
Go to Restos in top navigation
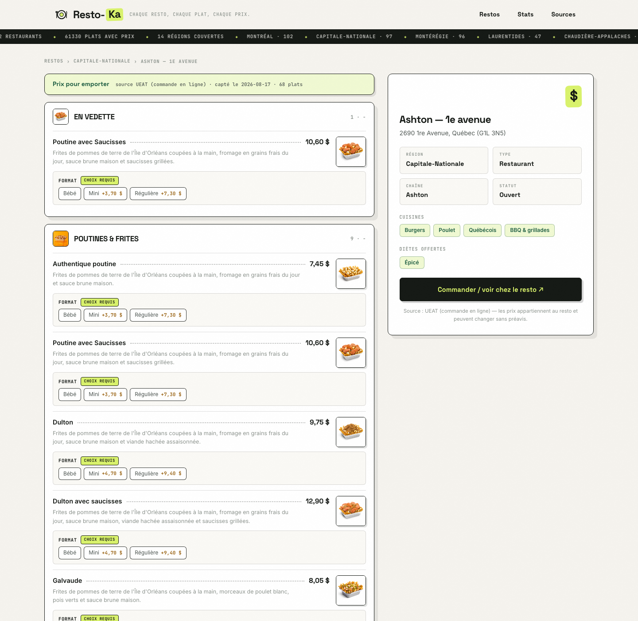(x=490, y=15)
